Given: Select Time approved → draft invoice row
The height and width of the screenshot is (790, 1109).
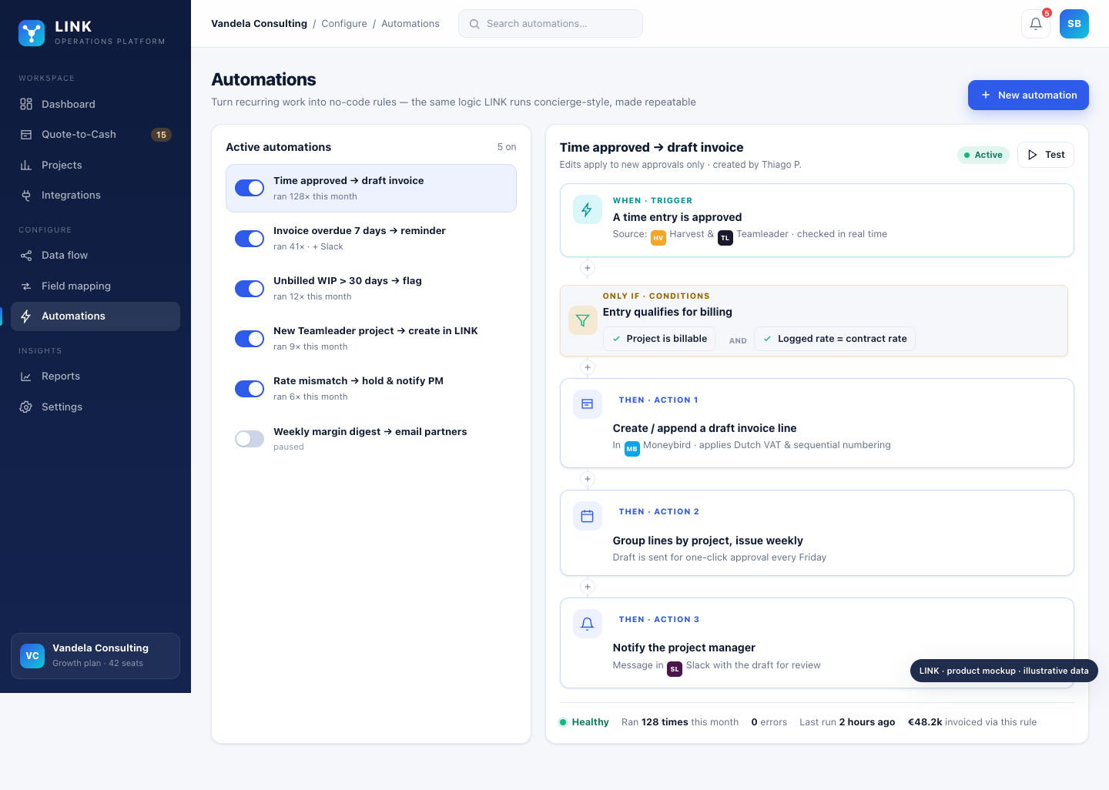Looking at the screenshot, I should point(371,188).
